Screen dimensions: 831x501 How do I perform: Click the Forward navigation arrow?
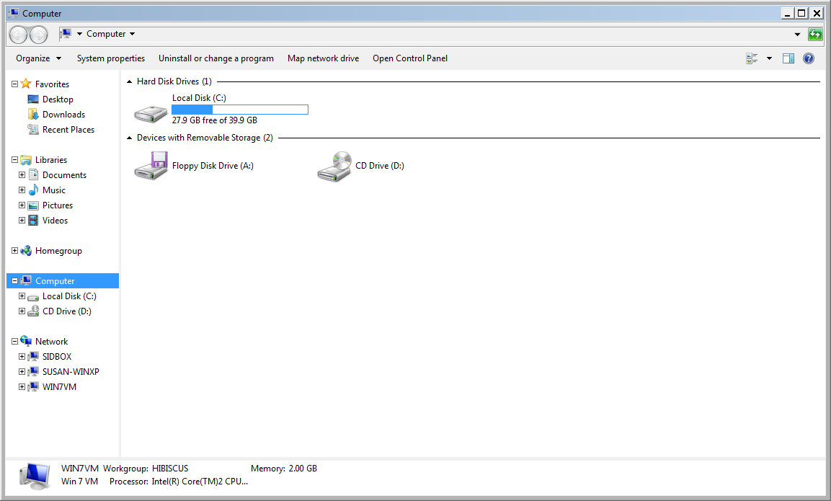[38, 35]
